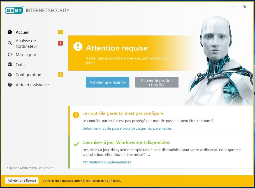
Task: Click the ESET logo in the header
Action: (14, 10)
